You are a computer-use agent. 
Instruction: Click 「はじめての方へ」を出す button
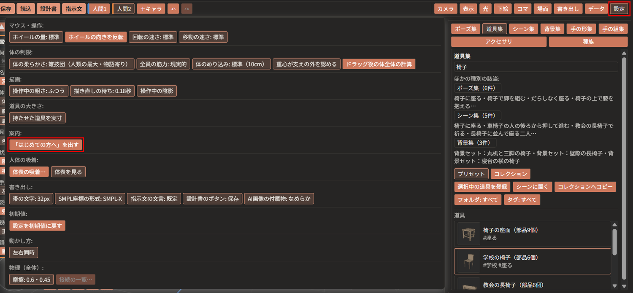[x=46, y=145]
